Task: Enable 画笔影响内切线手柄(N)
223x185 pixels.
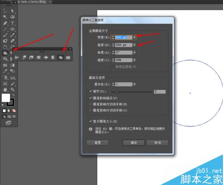Action: [90, 105]
